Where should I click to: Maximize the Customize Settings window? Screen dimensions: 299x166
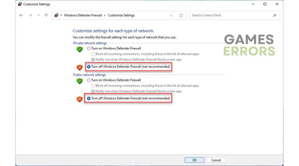point(265,4)
